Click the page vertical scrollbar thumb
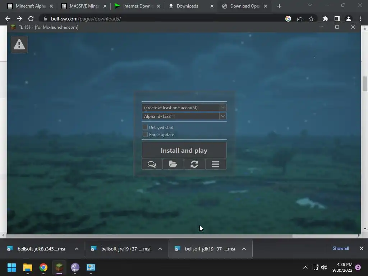Screen dimensions: 368x276 (x=365, y=83)
